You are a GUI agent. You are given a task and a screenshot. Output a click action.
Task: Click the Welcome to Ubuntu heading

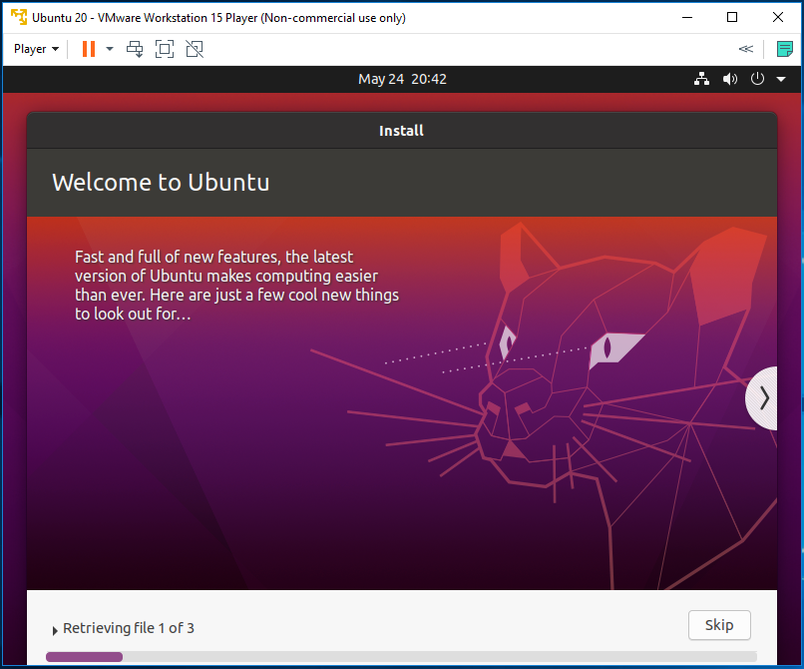(161, 183)
